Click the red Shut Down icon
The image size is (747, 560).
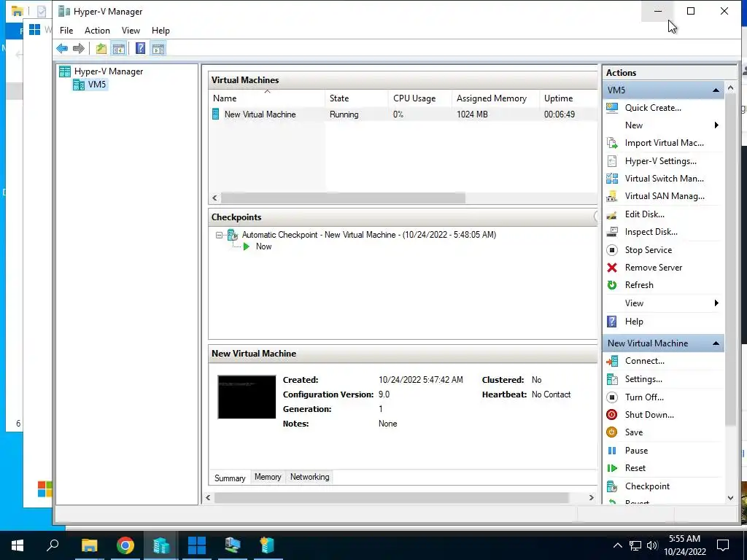pyautogui.click(x=612, y=415)
